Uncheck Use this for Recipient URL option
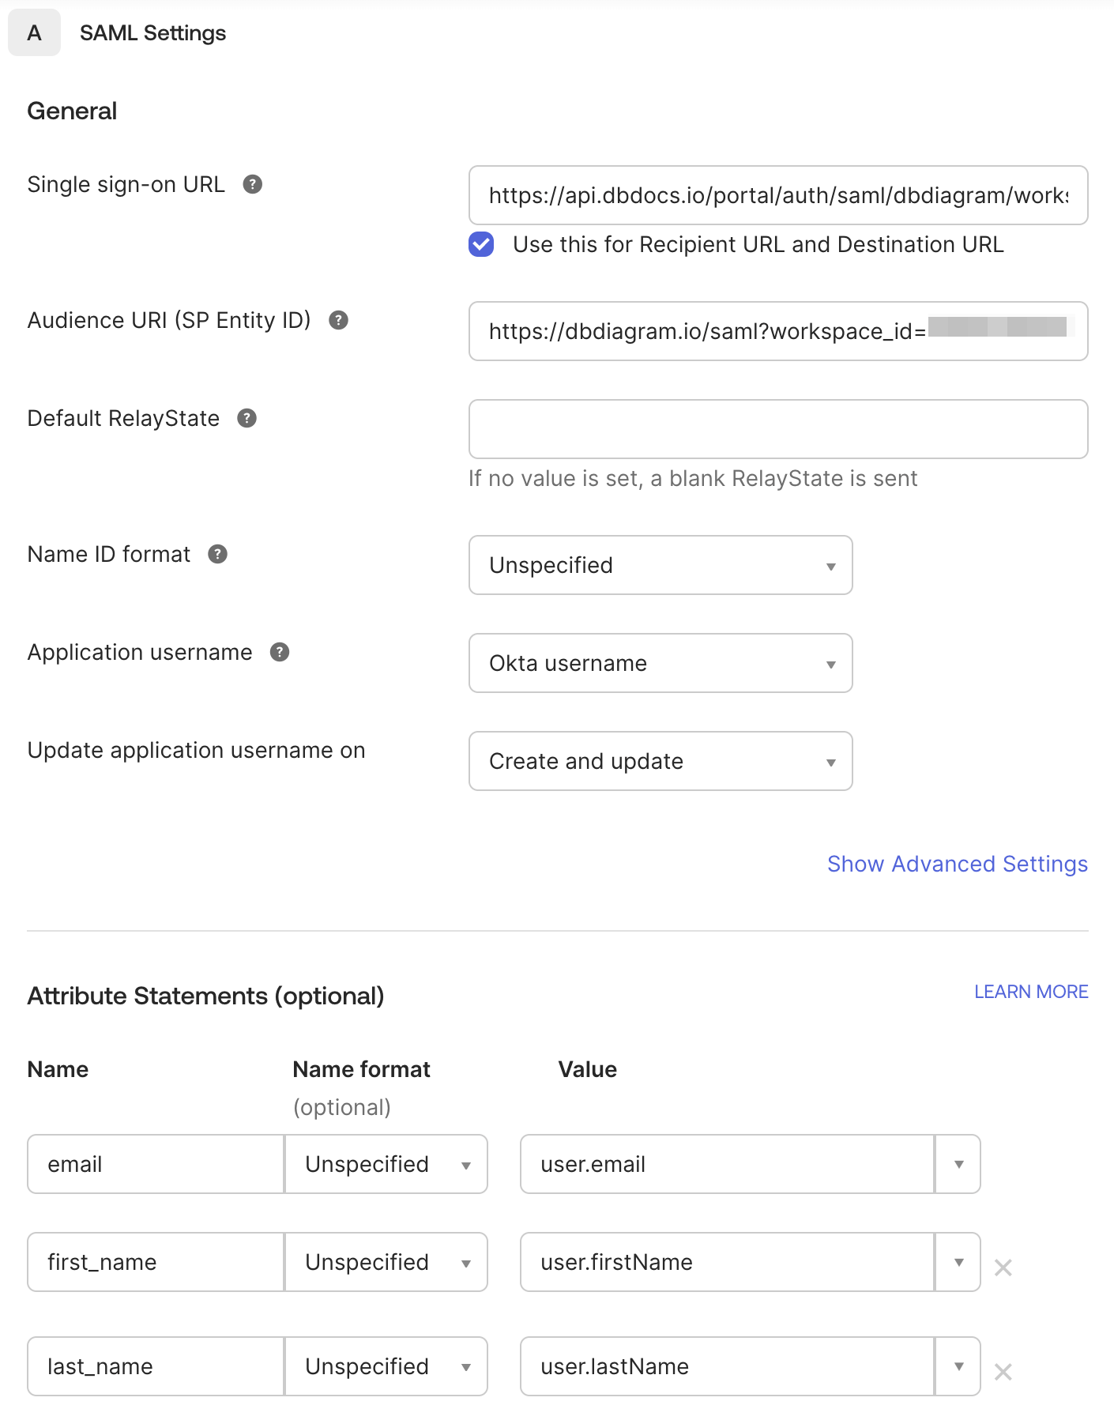Image resolution: width=1114 pixels, height=1405 pixels. click(x=480, y=245)
